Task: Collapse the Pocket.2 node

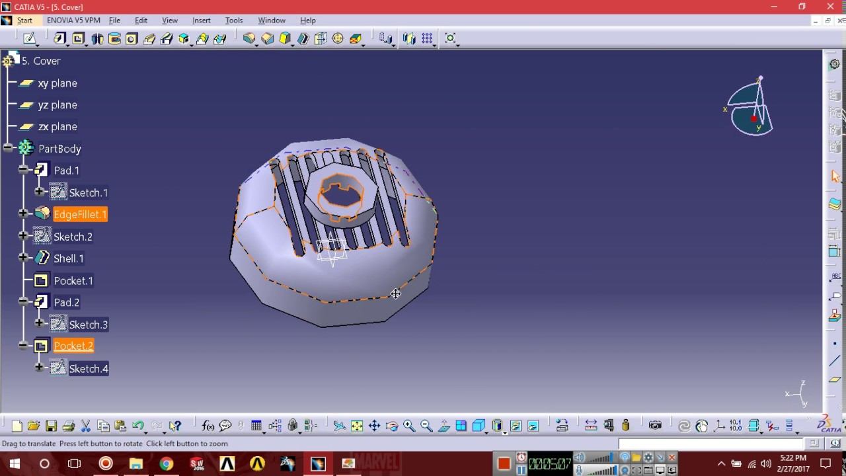Action: point(24,345)
